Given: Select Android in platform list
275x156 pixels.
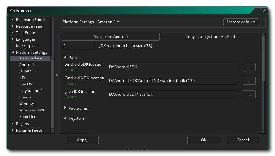Looking at the screenshot, I should [x=26, y=65].
